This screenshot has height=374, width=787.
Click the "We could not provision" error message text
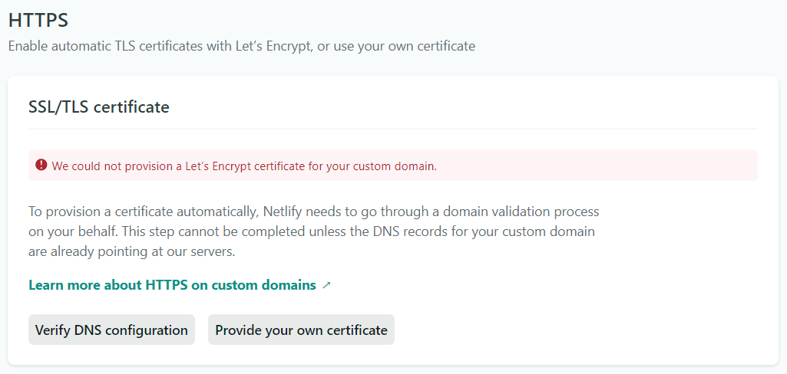(x=244, y=166)
